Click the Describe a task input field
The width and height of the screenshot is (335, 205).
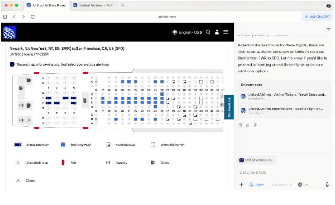282,172
